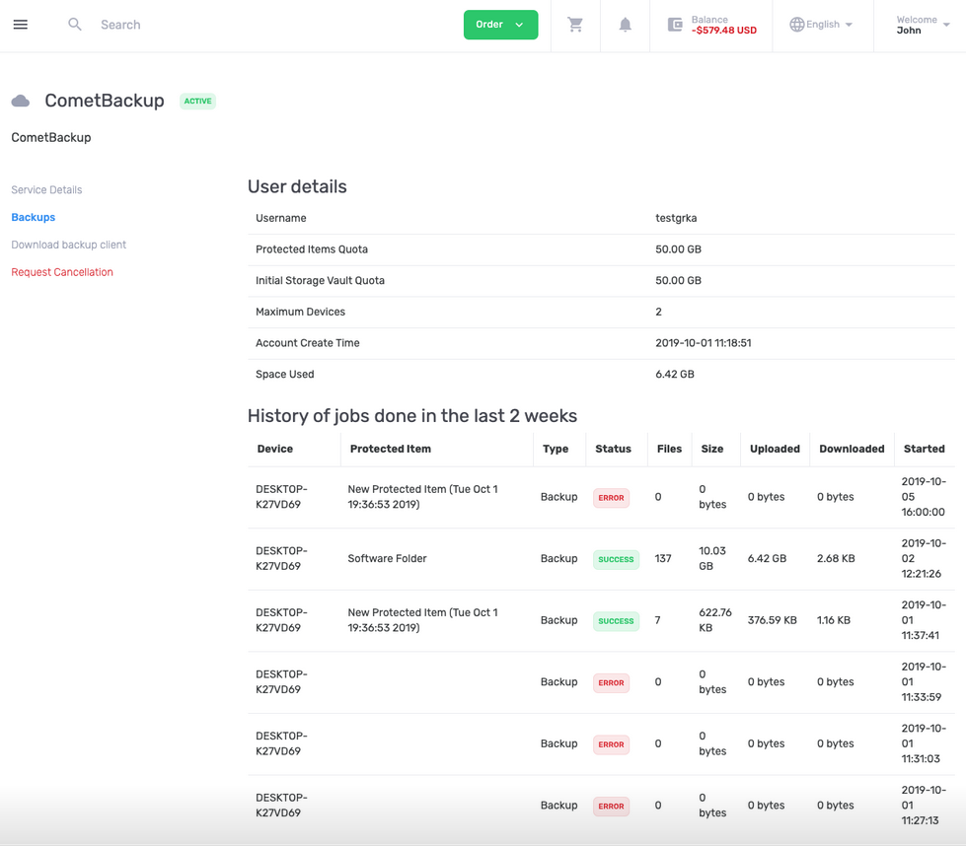This screenshot has height=846, width=966.
Task: Click the search magnifier icon
Action: pos(75,25)
